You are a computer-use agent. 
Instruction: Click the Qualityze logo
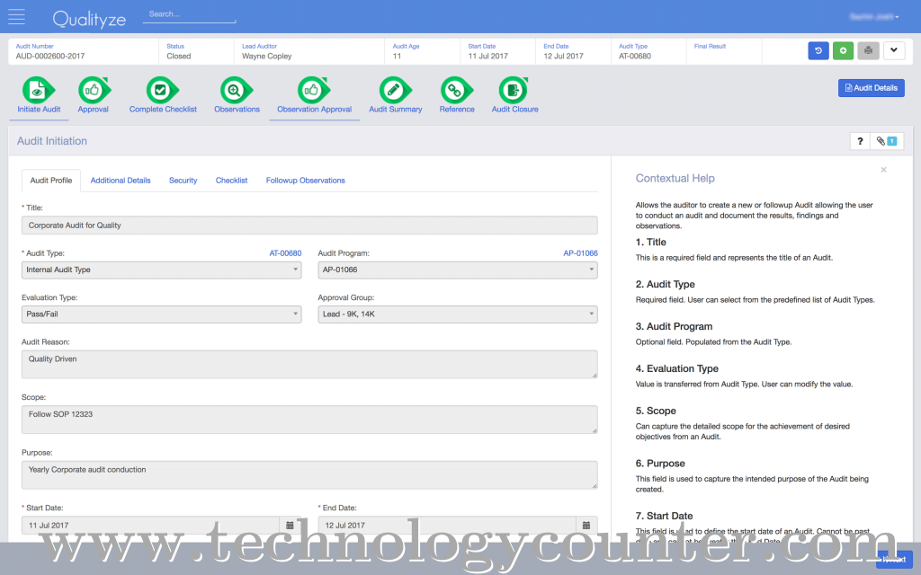click(89, 19)
